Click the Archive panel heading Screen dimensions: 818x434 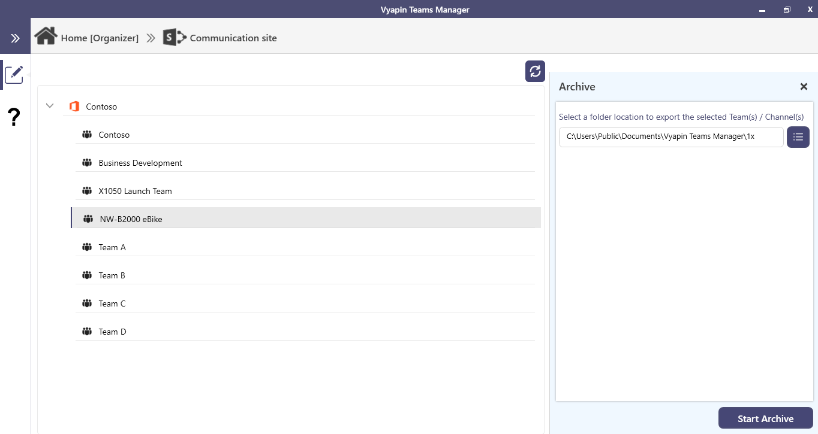click(x=577, y=87)
